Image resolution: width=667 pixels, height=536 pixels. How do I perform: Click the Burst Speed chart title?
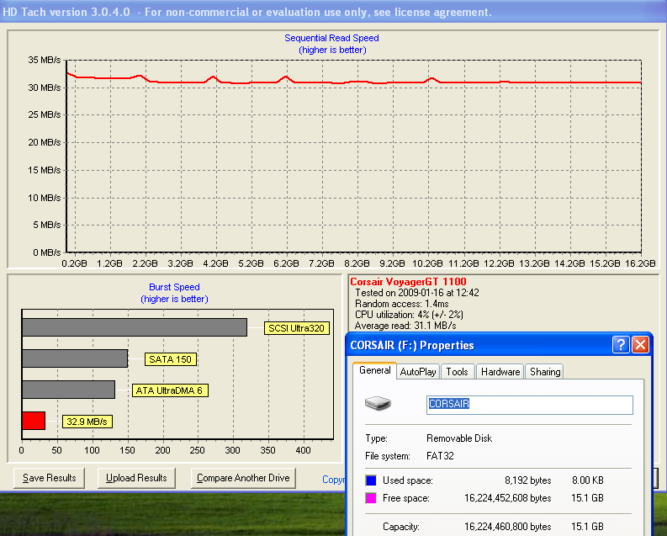[174, 287]
